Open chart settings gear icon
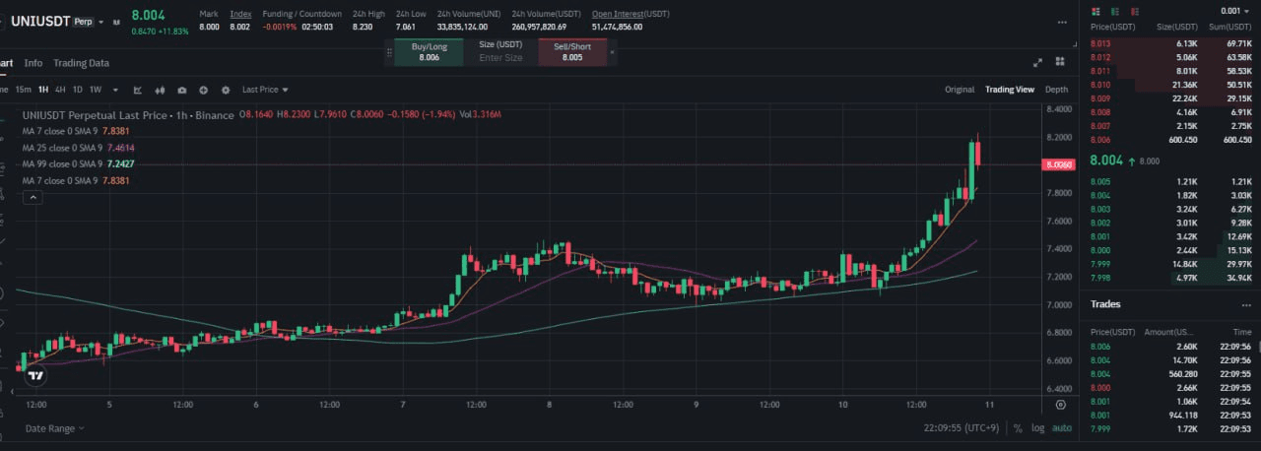This screenshot has height=451, width=1261. point(226,90)
